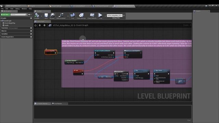Expand the Macros section header
This screenshot has width=219, height=123.
tap(16, 31)
